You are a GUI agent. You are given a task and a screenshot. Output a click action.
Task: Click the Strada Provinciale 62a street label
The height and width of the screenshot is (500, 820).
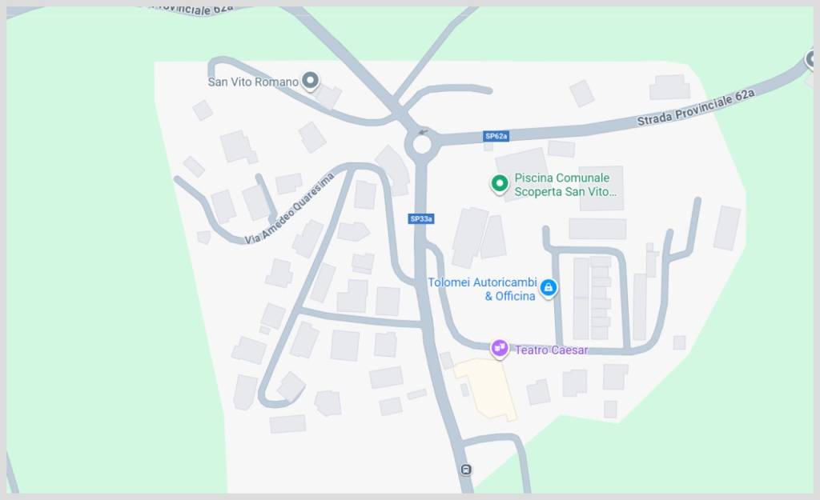[696, 108]
